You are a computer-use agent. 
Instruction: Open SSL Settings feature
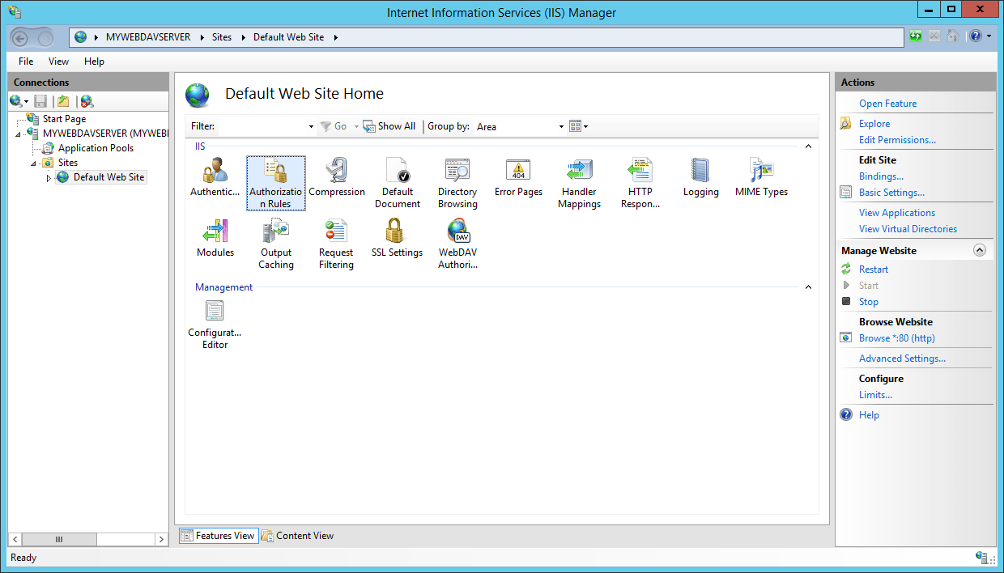pyautogui.click(x=397, y=239)
